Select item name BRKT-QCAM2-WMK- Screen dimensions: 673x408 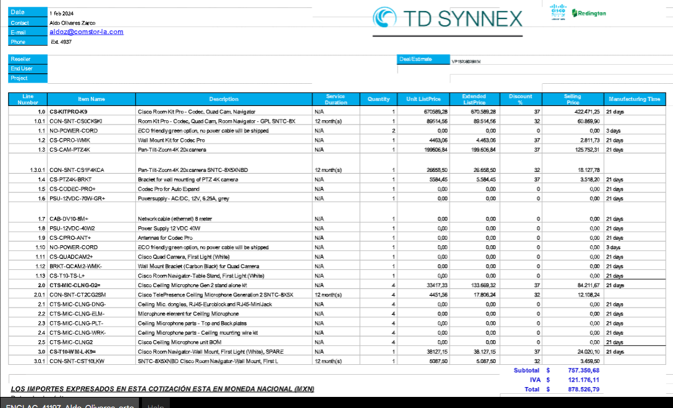click(x=75, y=266)
